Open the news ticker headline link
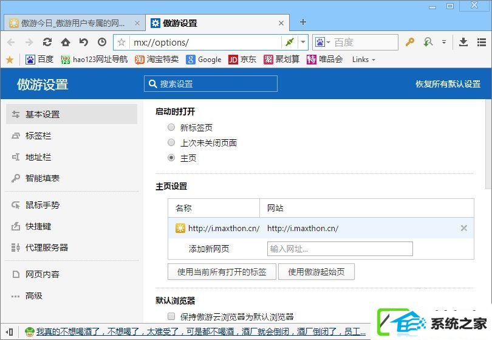 201,331
